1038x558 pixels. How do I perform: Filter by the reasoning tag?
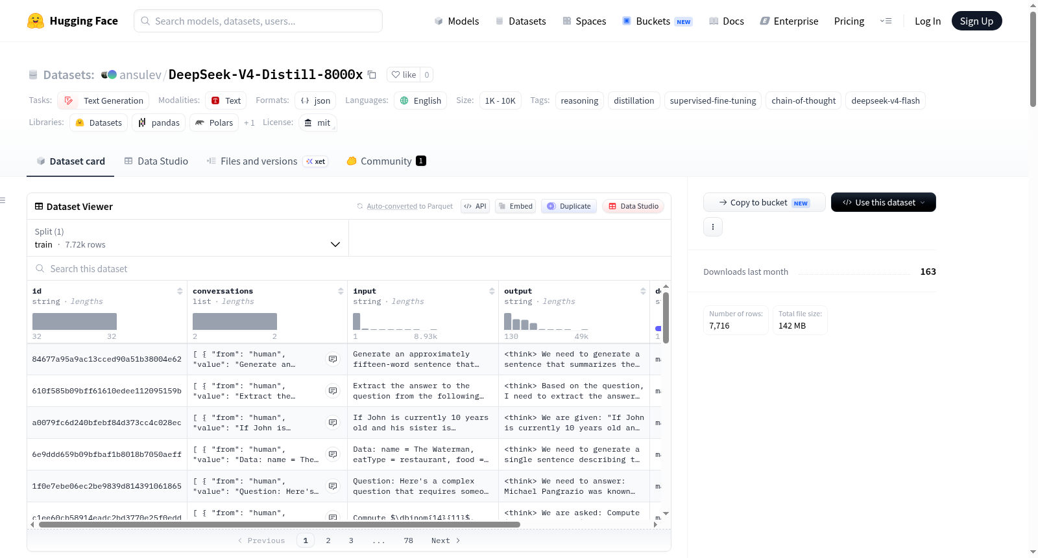tap(579, 100)
